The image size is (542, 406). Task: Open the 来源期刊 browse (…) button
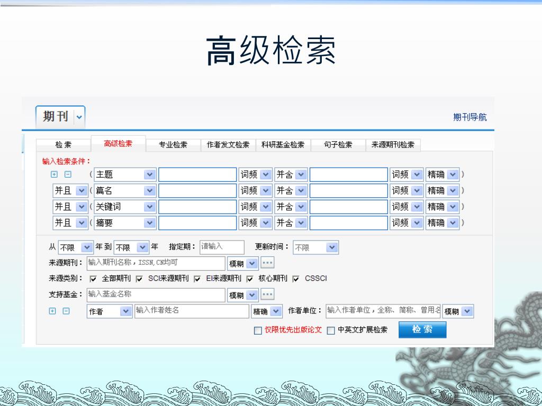coord(267,263)
